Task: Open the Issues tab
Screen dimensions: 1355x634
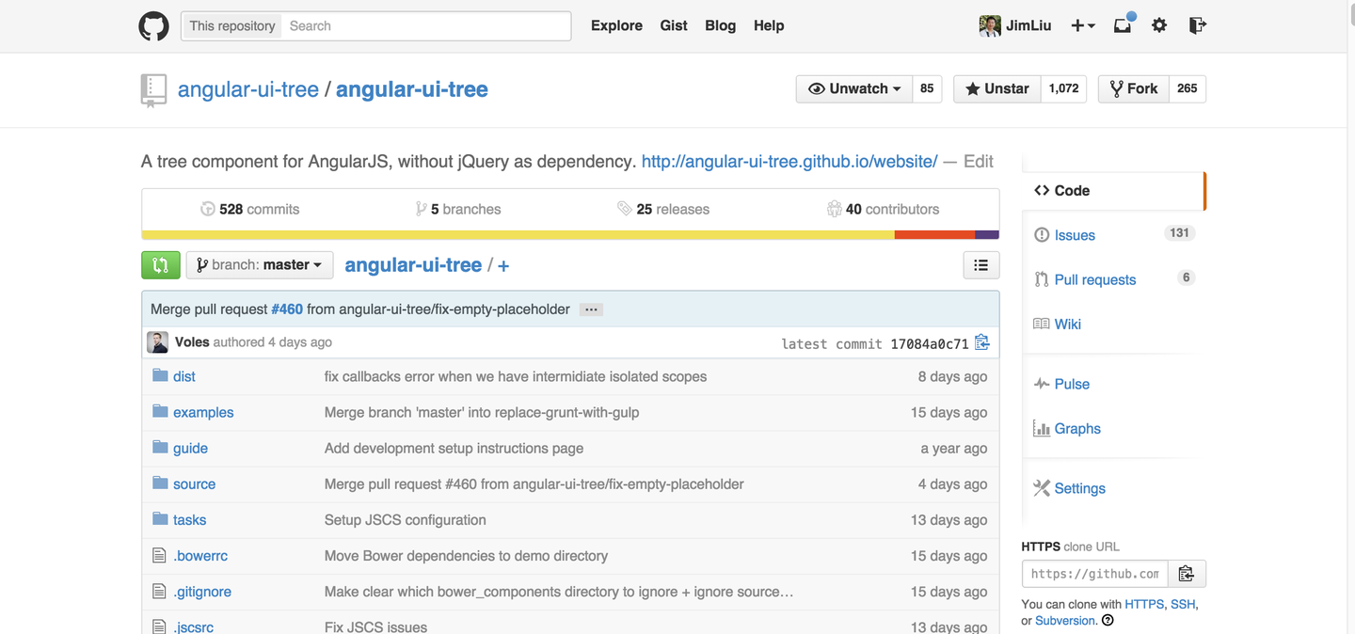Action: 1075,235
